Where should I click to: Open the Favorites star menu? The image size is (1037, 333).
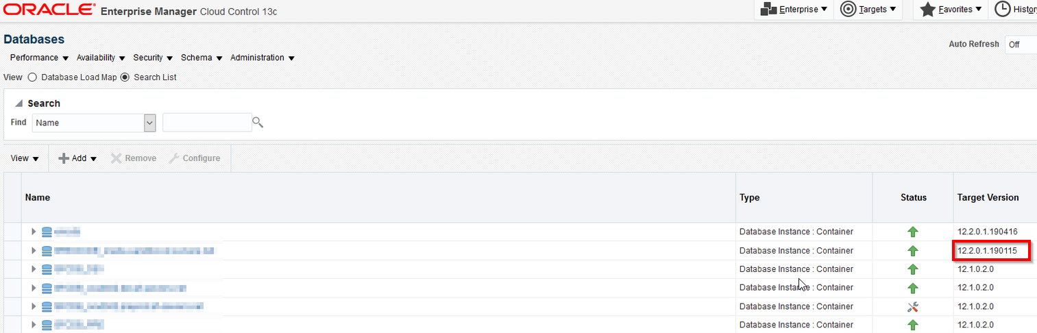pos(928,10)
